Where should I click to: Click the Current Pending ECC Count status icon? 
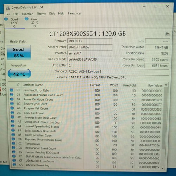click(x=14, y=152)
